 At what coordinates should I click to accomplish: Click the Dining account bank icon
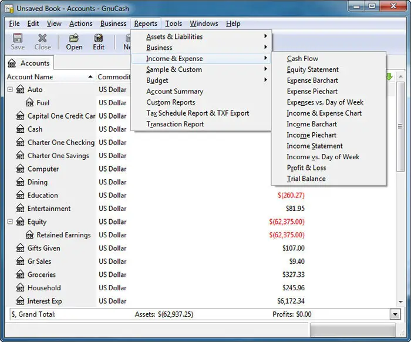[21, 182]
